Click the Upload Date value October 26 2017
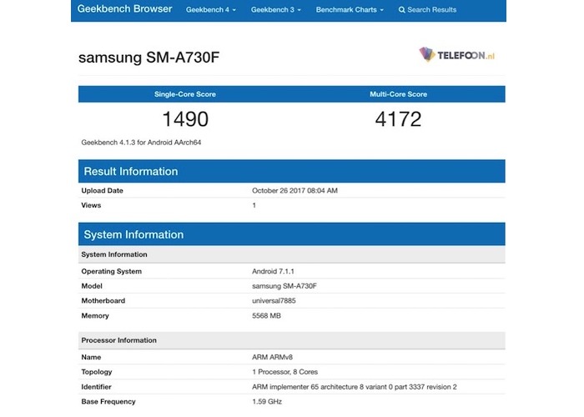Image resolution: width=584 pixels, height=417 pixels. coord(295,190)
